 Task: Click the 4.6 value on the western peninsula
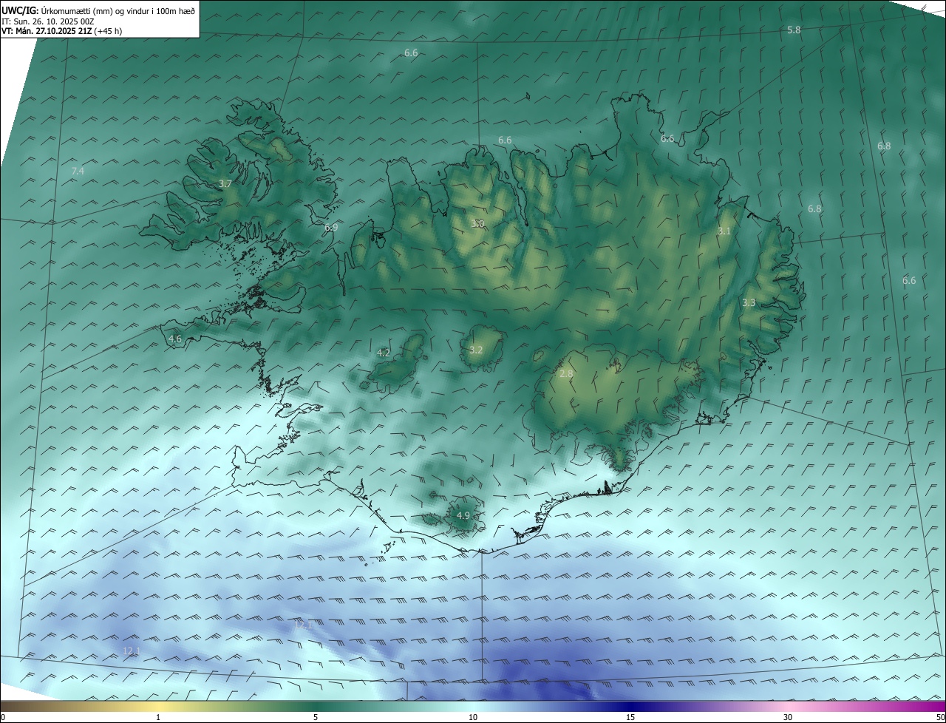(175, 339)
